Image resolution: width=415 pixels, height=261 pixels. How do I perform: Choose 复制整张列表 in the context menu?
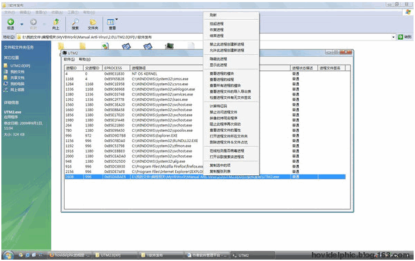tap(220, 172)
